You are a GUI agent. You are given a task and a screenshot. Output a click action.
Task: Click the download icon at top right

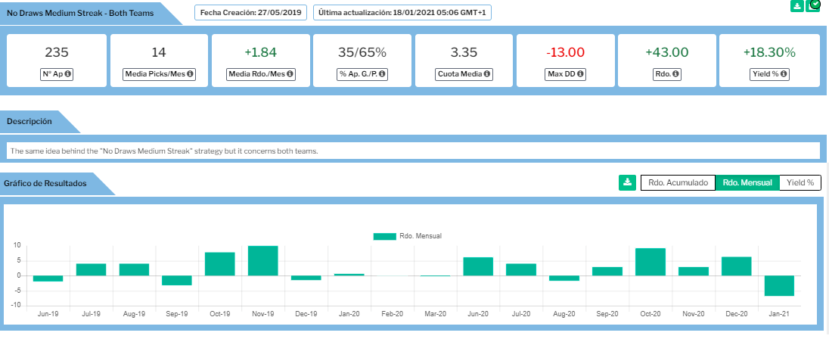click(x=796, y=6)
